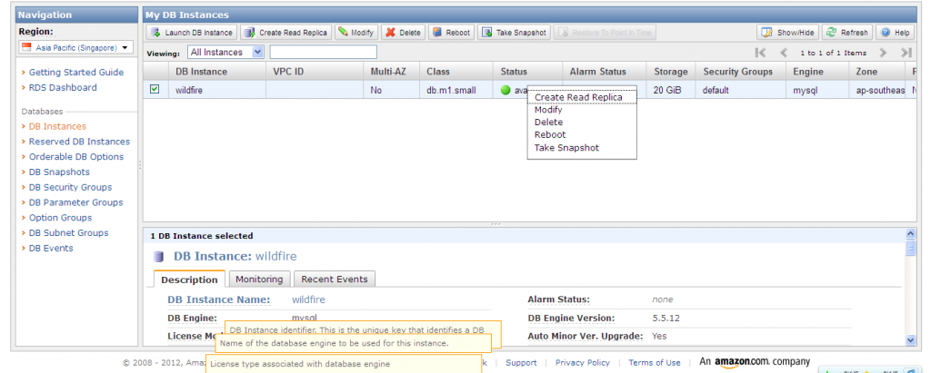Image resolution: width=931 pixels, height=373 pixels.
Task: Click the Delete toolbar button
Action: tap(403, 33)
